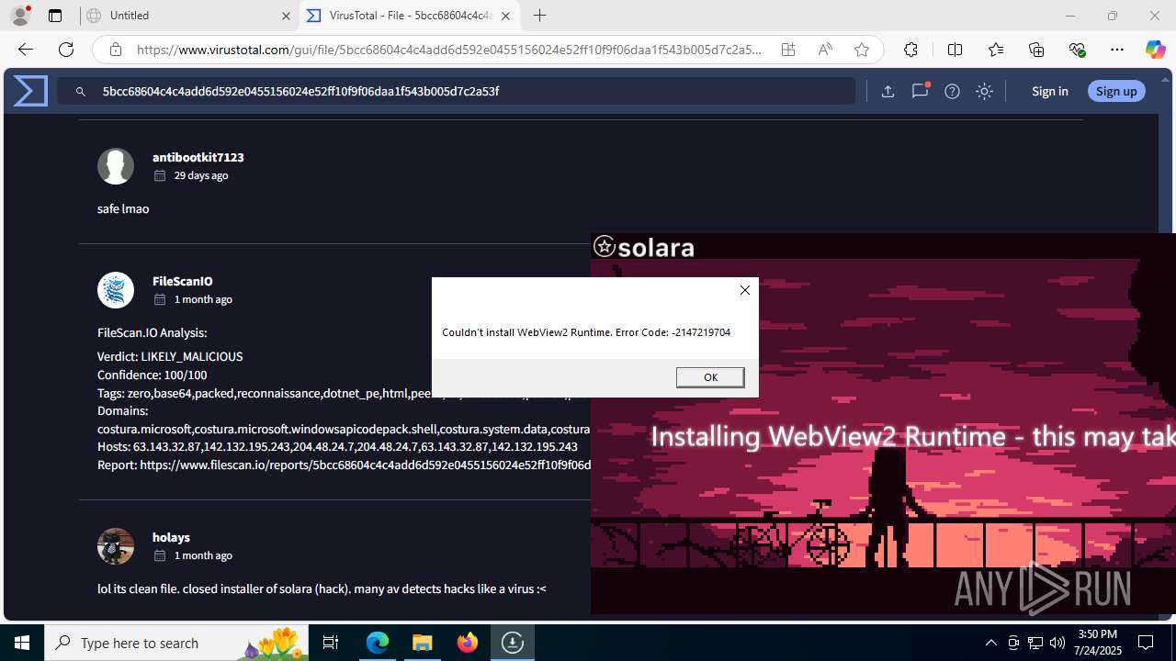This screenshot has height=661, width=1176.
Task: Open the notification center icon
Action: (x=1146, y=643)
